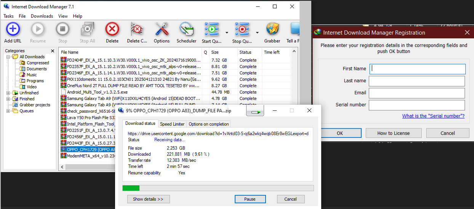Click the Delete toolbar icon
474x209 pixels.
pyautogui.click(x=112, y=29)
